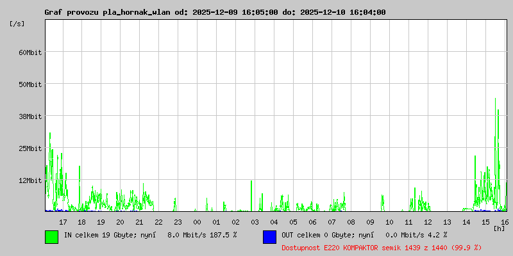Click the [/s] unit label
Viewport: 513px width, 256px height.
pos(17,24)
